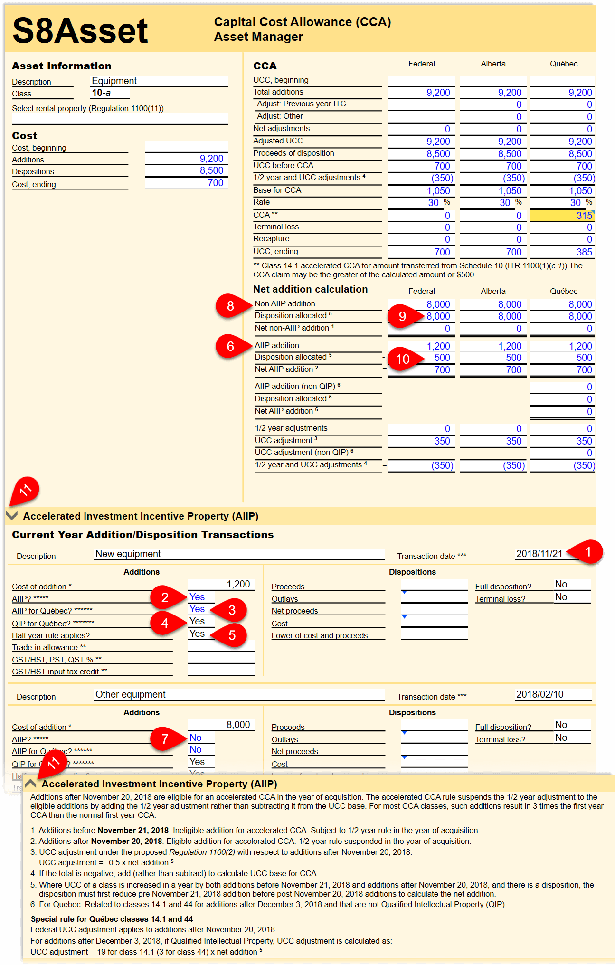Toggle Full disposition No for New equipment

572,584
